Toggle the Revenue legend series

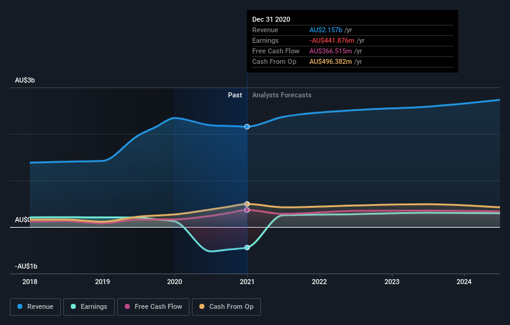(x=35, y=307)
